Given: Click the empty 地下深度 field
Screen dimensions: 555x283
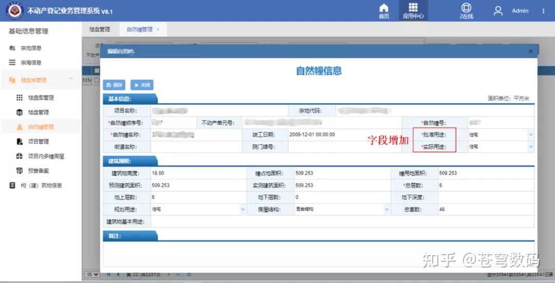Looking at the screenshot, I should coord(486,197).
